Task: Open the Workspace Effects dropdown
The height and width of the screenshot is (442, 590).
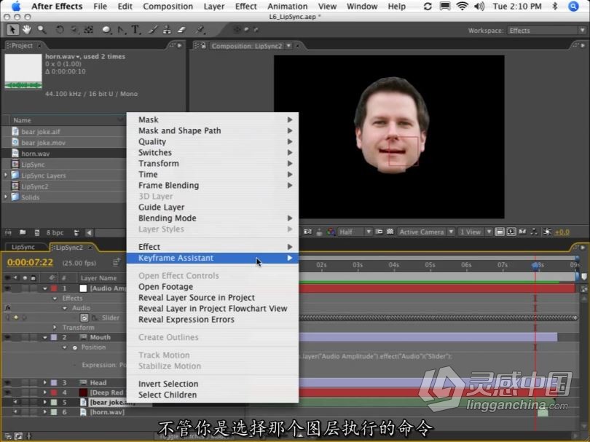Action: pyautogui.click(x=546, y=31)
